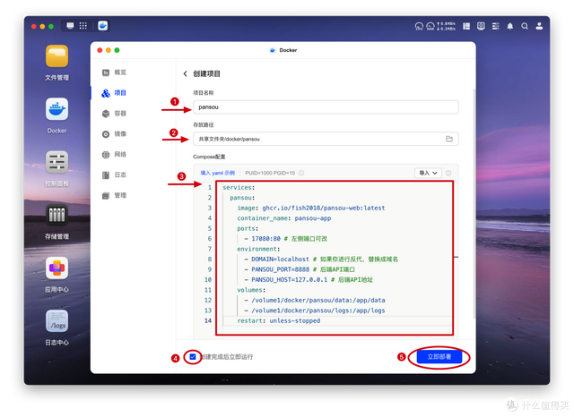Go back from 创建项目 page

tap(186, 73)
